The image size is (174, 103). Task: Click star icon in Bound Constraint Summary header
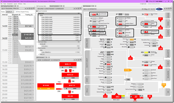(x=74, y=9)
